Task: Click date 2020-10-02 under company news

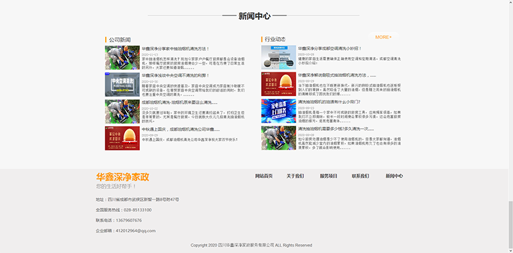Action: (x=150, y=108)
